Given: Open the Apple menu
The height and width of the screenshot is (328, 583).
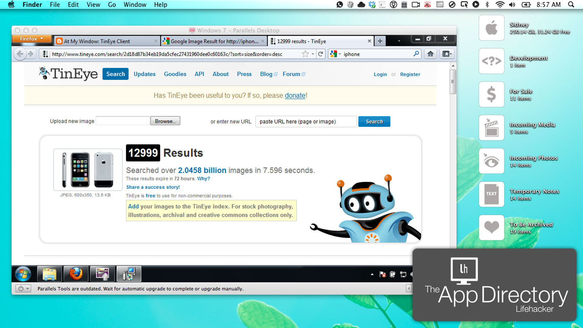Looking at the screenshot, I should coord(11,4).
